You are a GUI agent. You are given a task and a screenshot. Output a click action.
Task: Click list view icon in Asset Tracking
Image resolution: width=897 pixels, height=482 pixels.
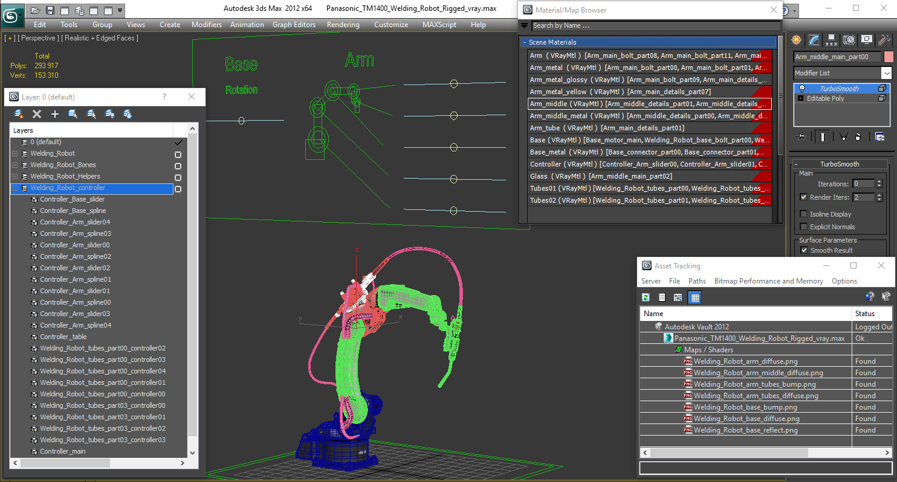coord(662,297)
